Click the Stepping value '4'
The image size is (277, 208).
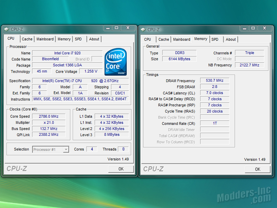tap(120, 87)
